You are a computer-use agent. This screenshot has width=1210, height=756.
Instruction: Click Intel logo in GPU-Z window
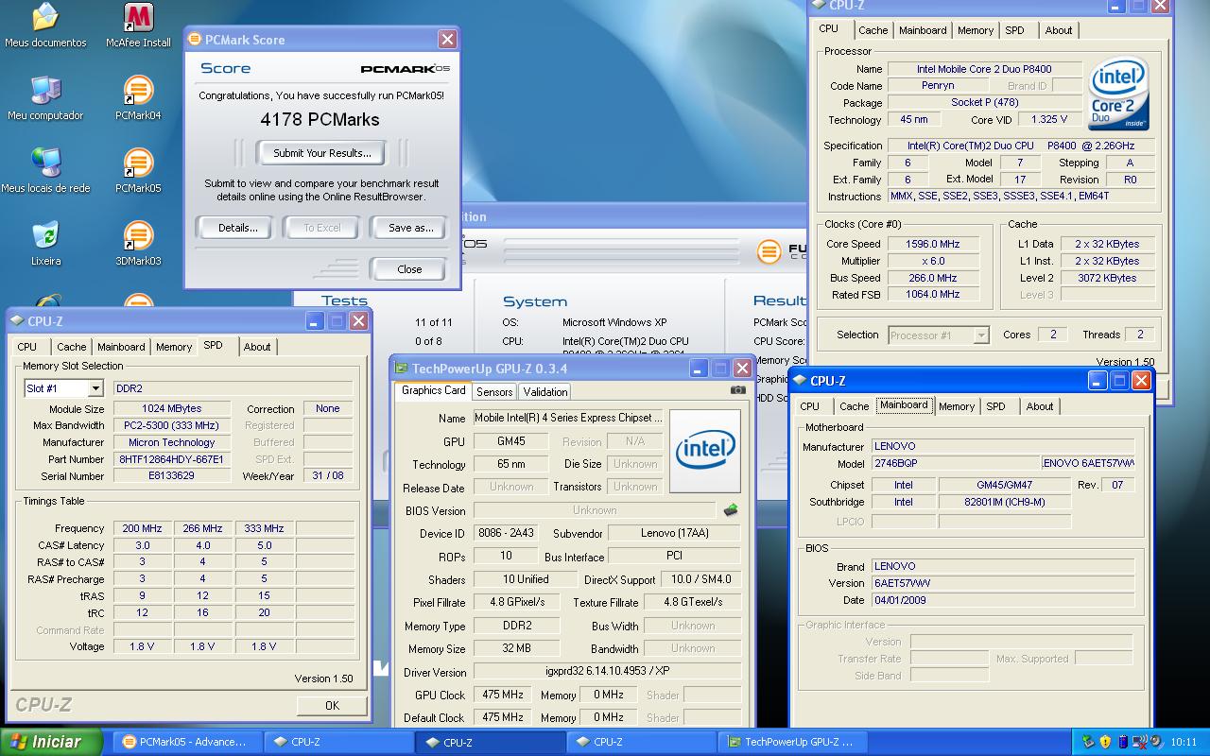pyautogui.click(x=705, y=451)
